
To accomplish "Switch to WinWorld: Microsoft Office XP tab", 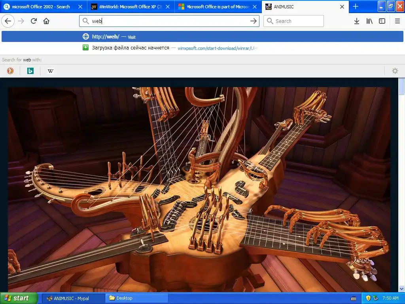I will click(131, 7).
